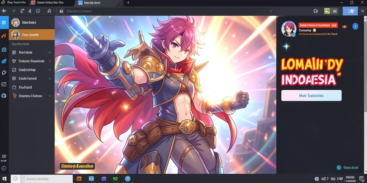The height and width of the screenshot is (183, 367).
Task: Open the blue rounded-square icon in sidebar rail
Action: click(x=4, y=49)
